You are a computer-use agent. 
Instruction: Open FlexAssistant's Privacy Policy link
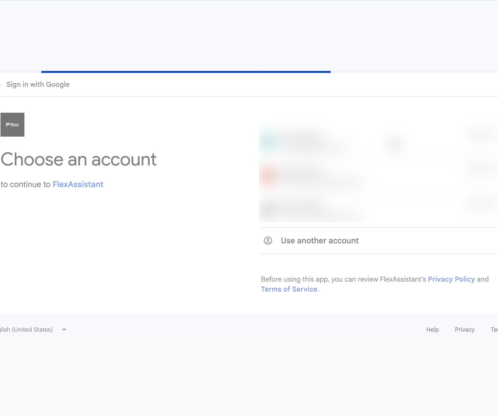click(x=451, y=279)
